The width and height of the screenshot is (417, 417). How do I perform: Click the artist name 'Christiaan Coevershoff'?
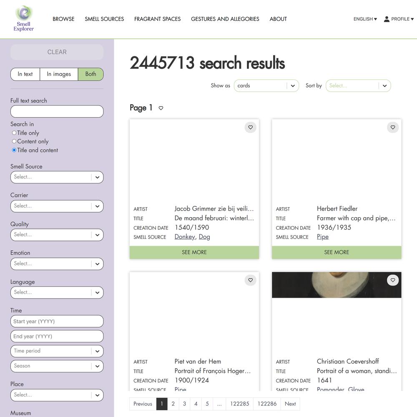pyautogui.click(x=348, y=362)
